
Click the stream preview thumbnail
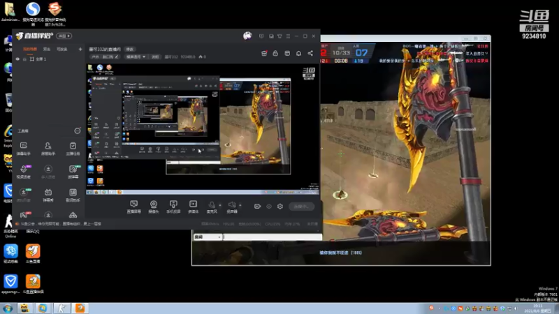[203, 129]
